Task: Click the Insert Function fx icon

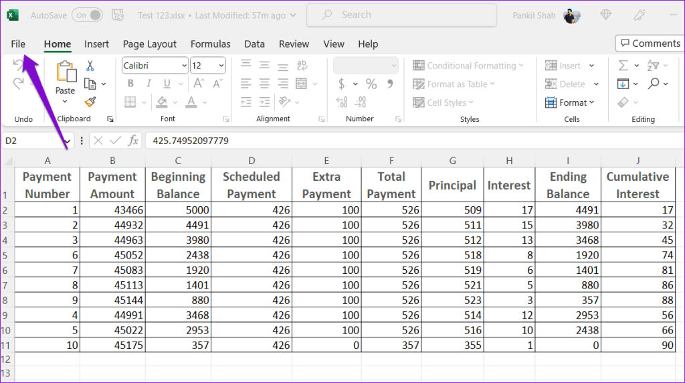Action: click(x=133, y=141)
